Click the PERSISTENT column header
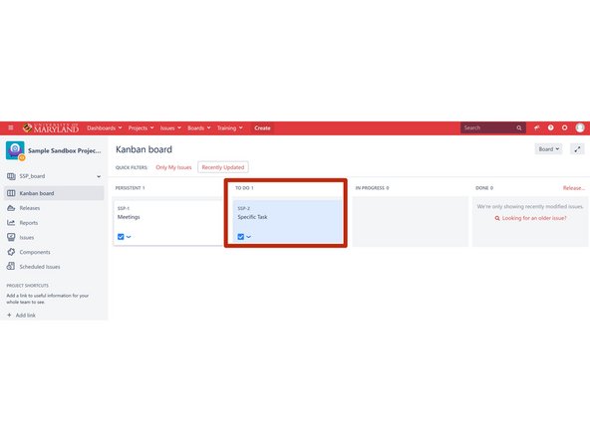The height and width of the screenshot is (442, 590). pos(130,188)
